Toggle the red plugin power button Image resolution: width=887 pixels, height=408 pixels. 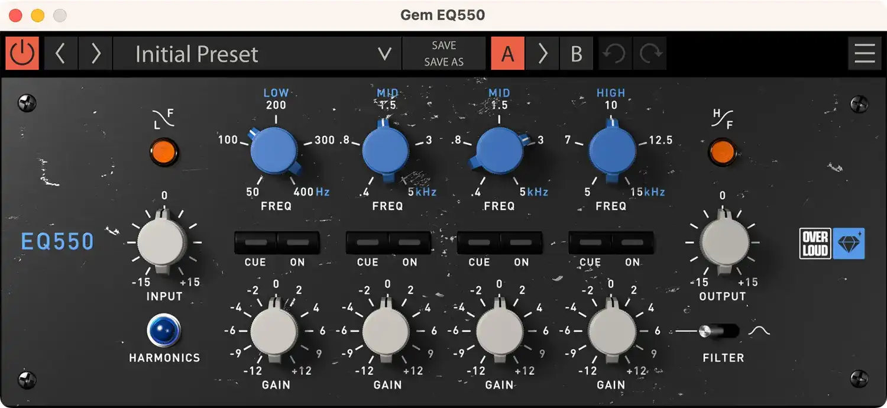pos(22,54)
